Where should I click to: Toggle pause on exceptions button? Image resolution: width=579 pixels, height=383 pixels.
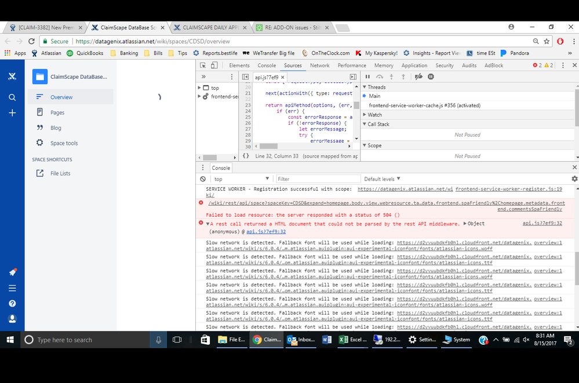point(431,77)
